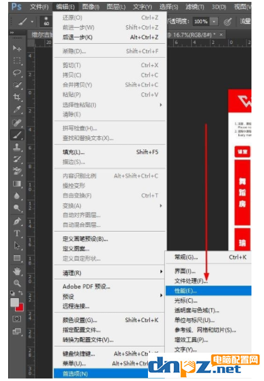Open Color Settings (Shift+Ctrl+K)

110,320
